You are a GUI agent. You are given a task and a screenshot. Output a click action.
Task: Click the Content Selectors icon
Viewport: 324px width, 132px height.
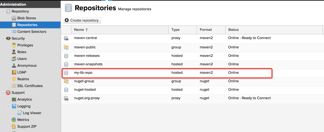coord(14,32)
